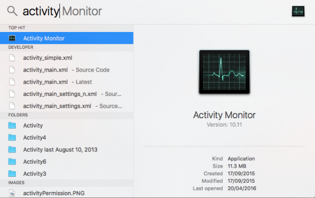Click the file icon beside activity_simple.xml
This screenshot has width=315, height=198.
[12, 58]
